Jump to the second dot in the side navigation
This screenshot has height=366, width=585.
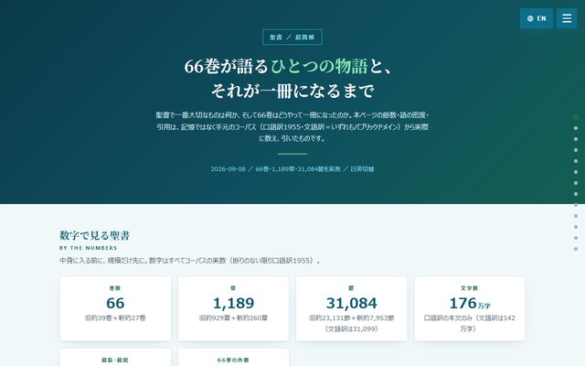point(576,128)
